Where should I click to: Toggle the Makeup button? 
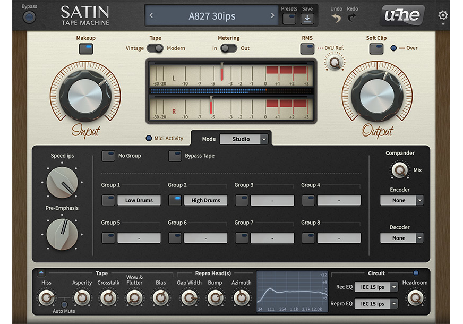tap(85, 49)
